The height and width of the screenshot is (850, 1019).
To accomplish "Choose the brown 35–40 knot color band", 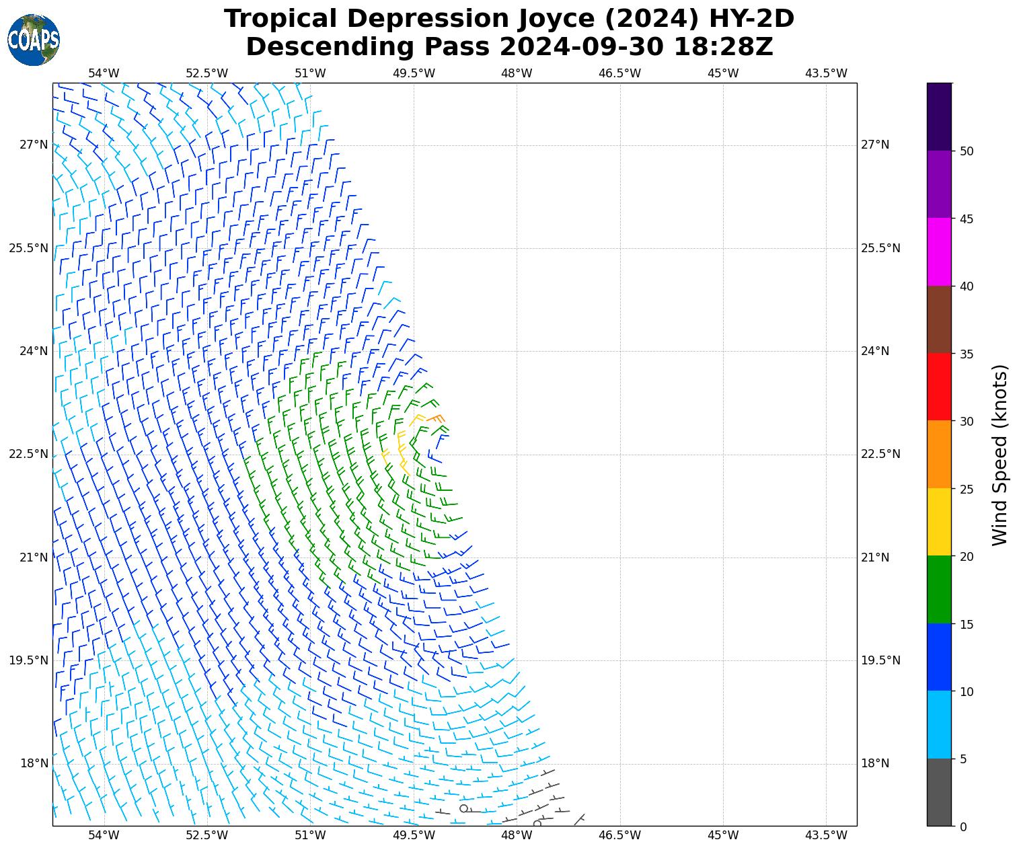I will (x=938, y=319).
